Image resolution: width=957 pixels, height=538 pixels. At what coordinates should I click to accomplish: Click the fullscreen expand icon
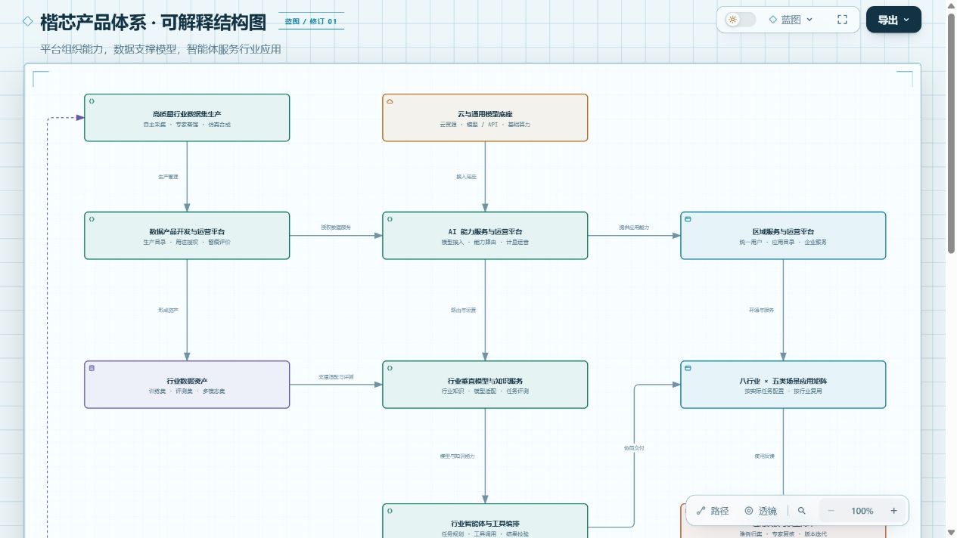pos(842,20)
